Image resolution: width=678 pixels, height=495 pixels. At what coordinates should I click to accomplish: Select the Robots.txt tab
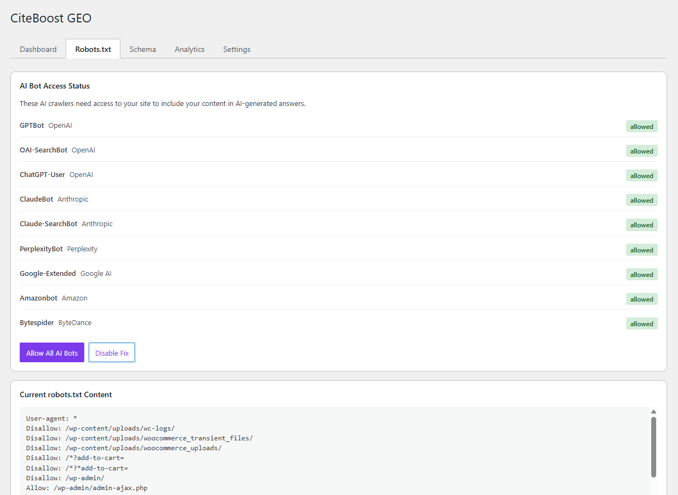point(92,49)
